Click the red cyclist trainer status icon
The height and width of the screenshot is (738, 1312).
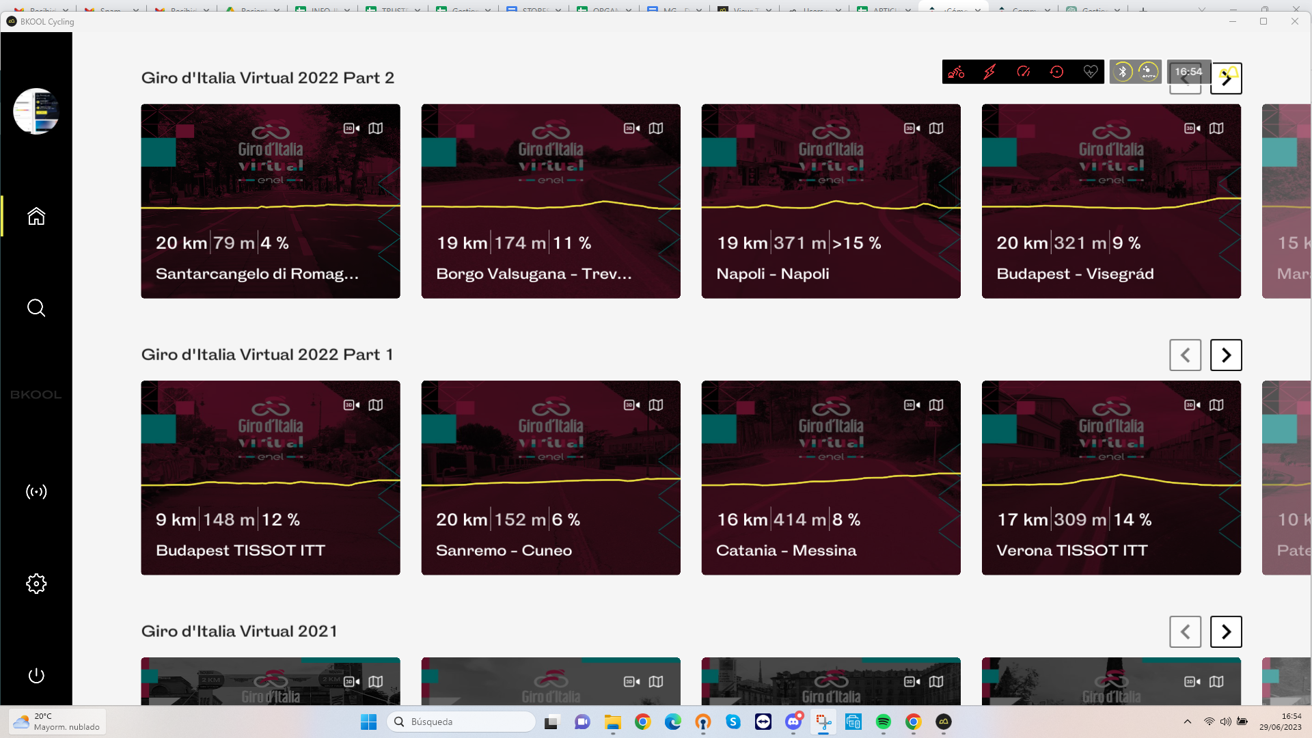956,72
